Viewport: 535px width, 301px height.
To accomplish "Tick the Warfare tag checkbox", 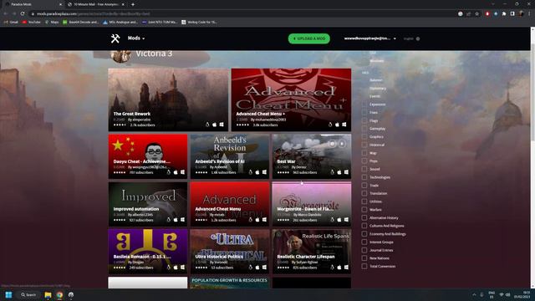I will (364, 210).
